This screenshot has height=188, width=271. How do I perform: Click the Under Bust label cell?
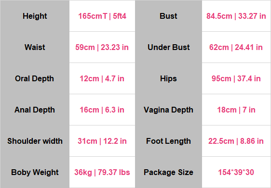pyautogui.click(x=168, y=47)
